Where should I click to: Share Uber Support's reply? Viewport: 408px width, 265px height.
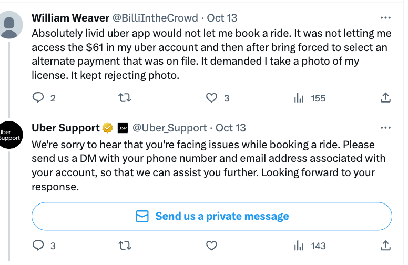385,246
